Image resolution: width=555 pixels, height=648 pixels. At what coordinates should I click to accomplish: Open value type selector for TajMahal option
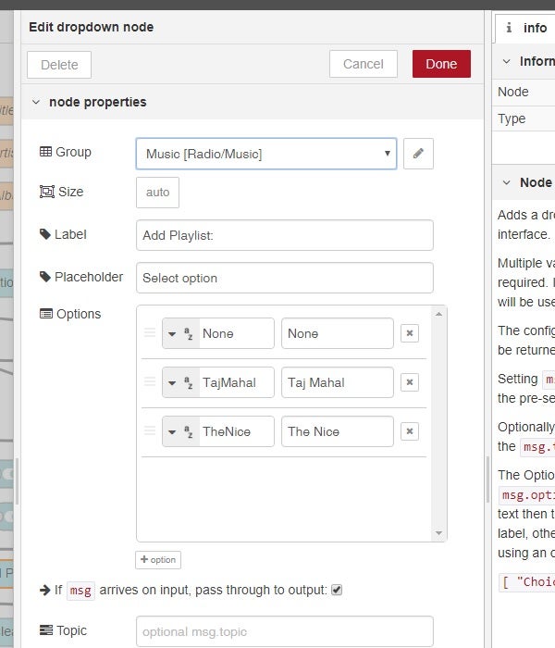click(x=179, y=382)
